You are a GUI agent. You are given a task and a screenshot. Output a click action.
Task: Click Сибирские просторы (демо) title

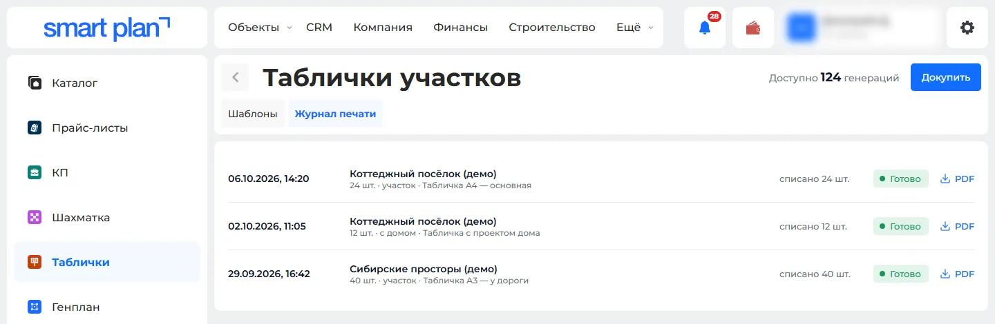pos(424,269)
